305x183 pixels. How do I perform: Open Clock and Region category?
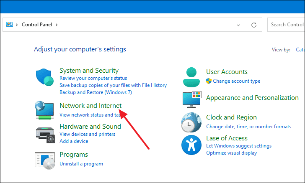(x=231, y=117)
